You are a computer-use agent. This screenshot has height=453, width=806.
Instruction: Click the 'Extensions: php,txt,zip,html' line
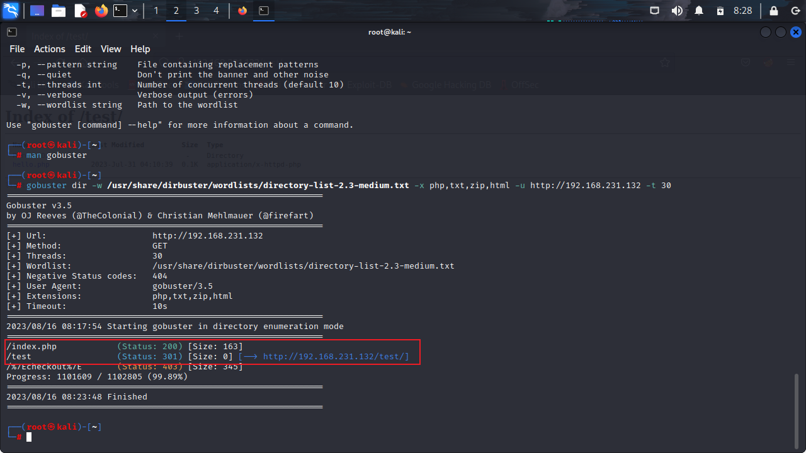pyautogui.click(x=120, y=296)
